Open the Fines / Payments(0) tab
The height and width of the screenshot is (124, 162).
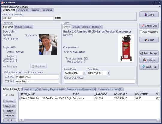53,89
